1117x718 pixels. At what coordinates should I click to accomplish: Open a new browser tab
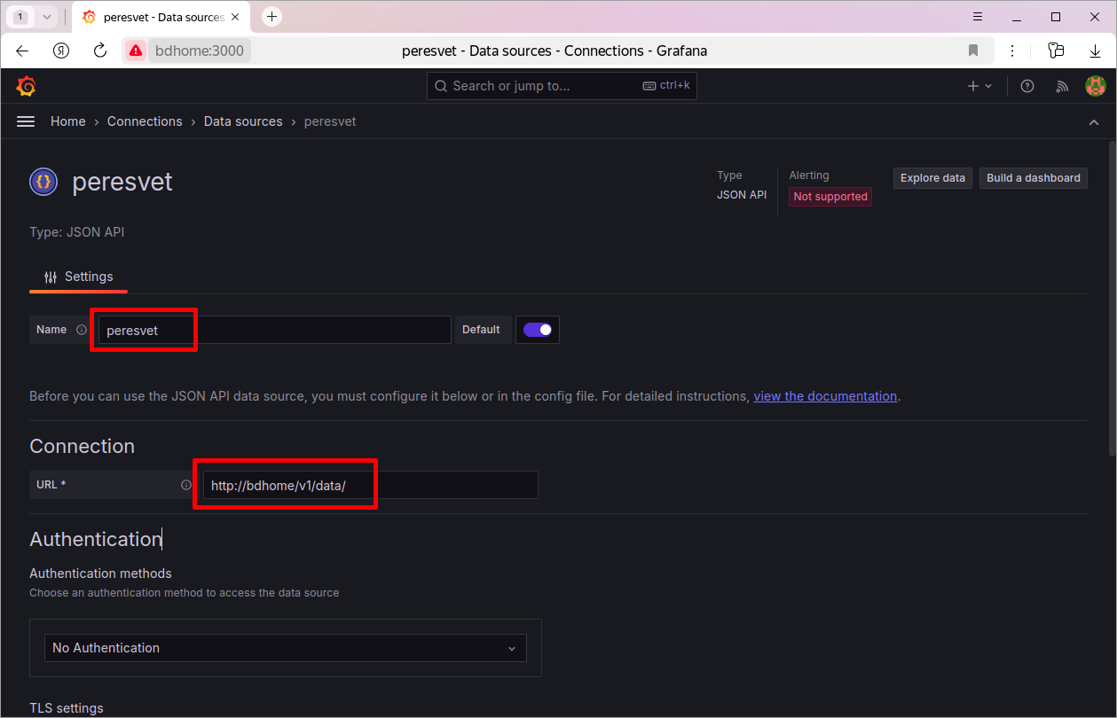click(x=272, y=17)
